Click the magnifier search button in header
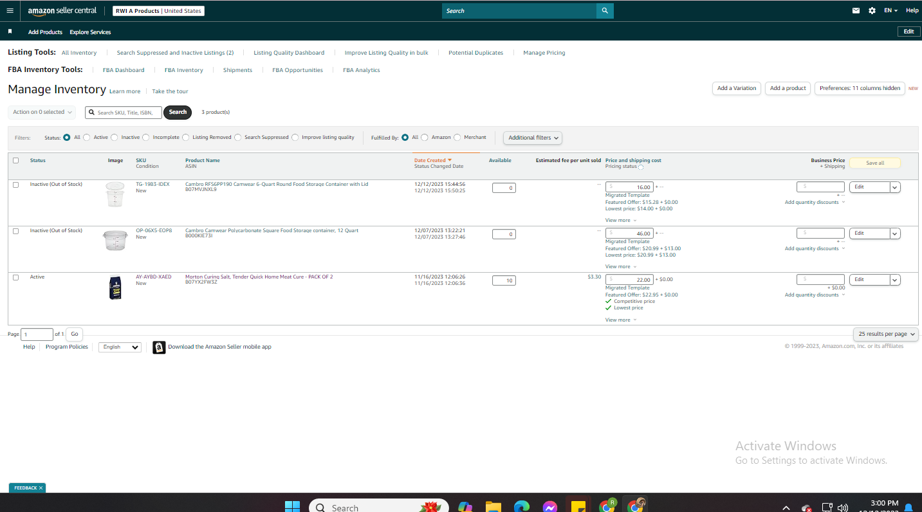Viewport: 922px width, 512px height. pos(605,11)
